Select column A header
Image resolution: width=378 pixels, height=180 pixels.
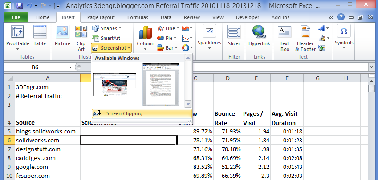[48, 78]
